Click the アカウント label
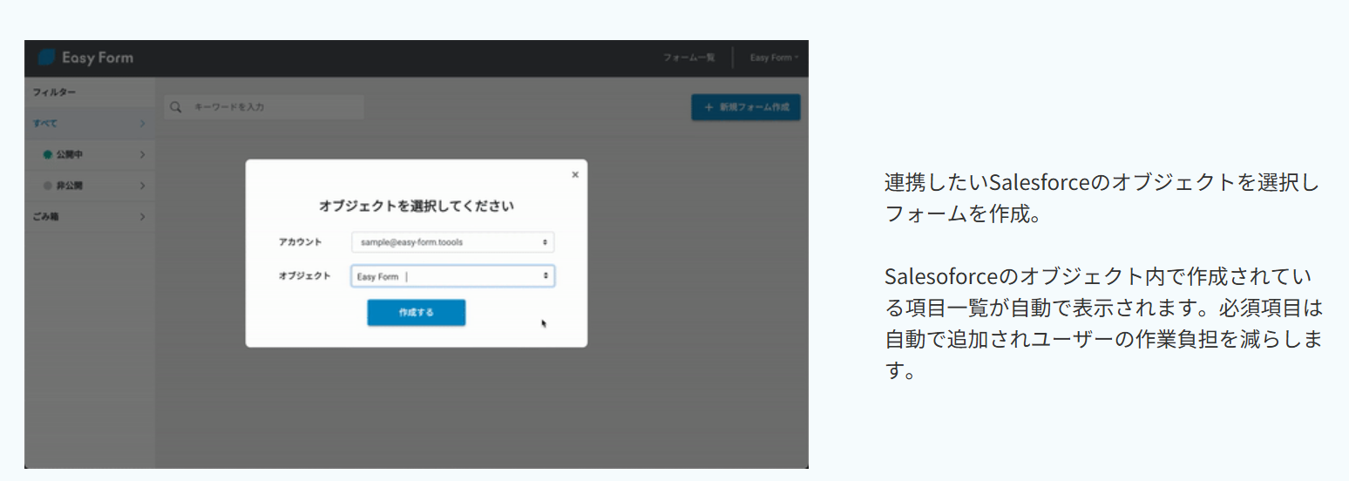1349x481 pixels. pyautogui.click(x=301, y=242)
